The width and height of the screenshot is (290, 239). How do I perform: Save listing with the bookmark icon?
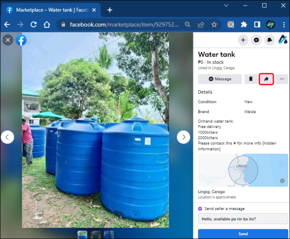point(251,79)
